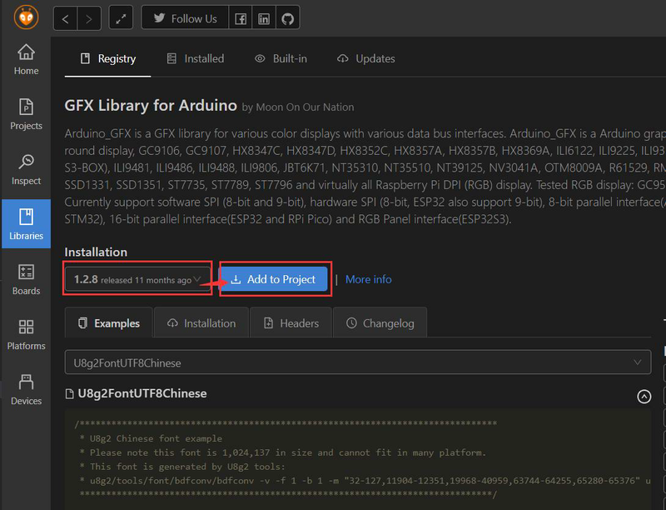Switch to the Installed tab

(195, 58)
